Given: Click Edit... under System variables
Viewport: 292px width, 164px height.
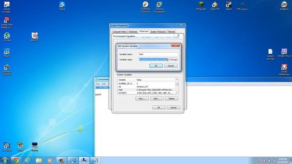Looking at the screenshot, I should 157,98.
